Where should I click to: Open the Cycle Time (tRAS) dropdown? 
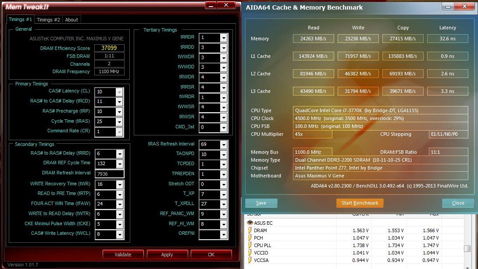pyautogui.click(x=119, y=121)
